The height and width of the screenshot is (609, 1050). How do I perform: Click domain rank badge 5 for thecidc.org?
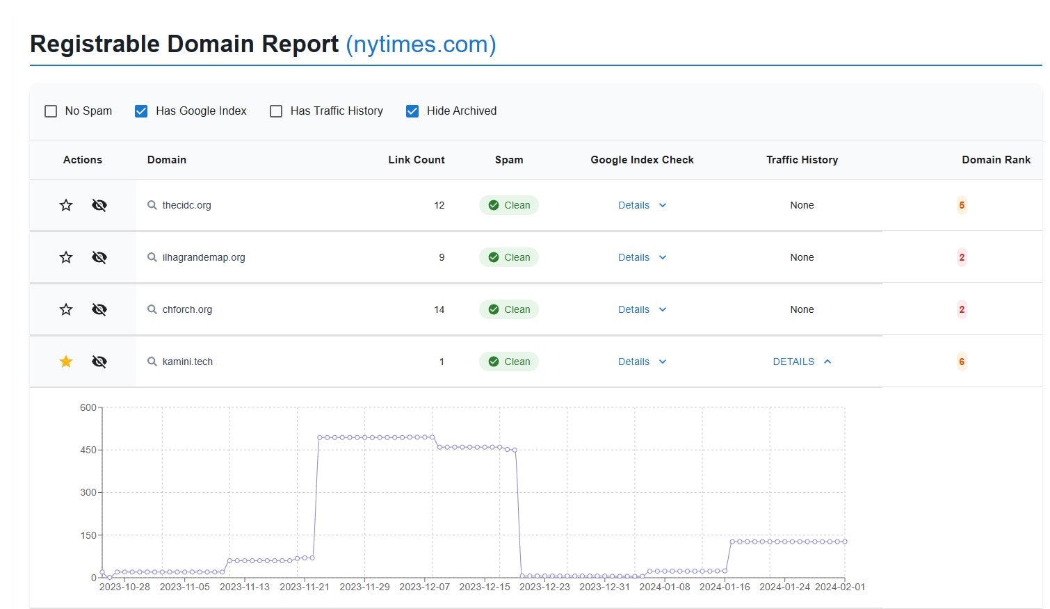tap(962, 205)
